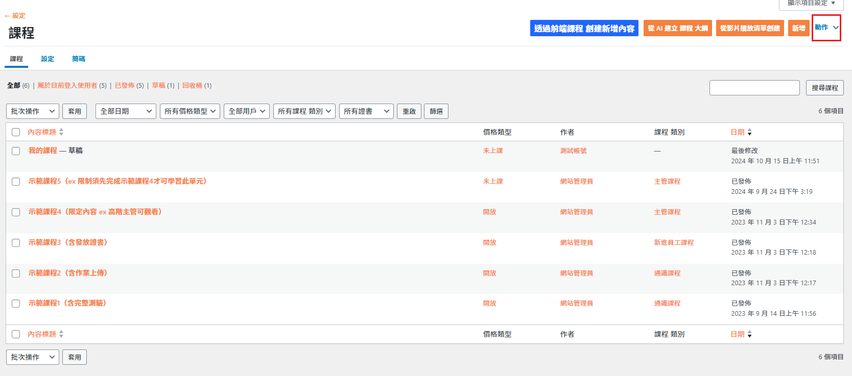
Task: Toggle select-all checkbox in table header
Action: pos(16,132)
